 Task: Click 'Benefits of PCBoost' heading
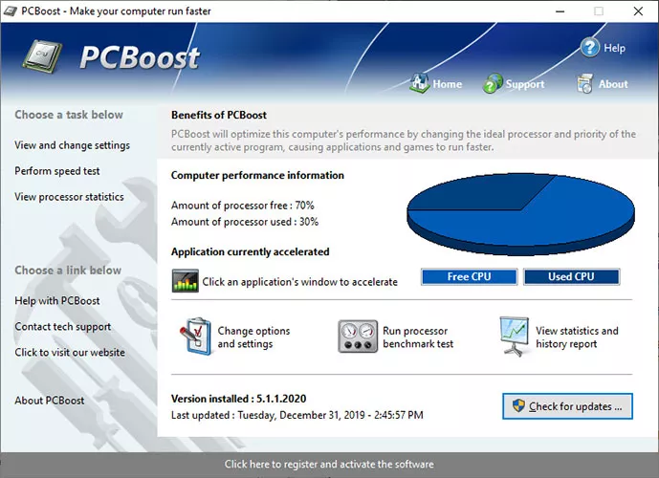219,115
